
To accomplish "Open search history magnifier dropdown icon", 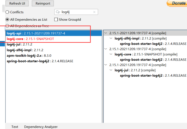I will click(58, 12).
